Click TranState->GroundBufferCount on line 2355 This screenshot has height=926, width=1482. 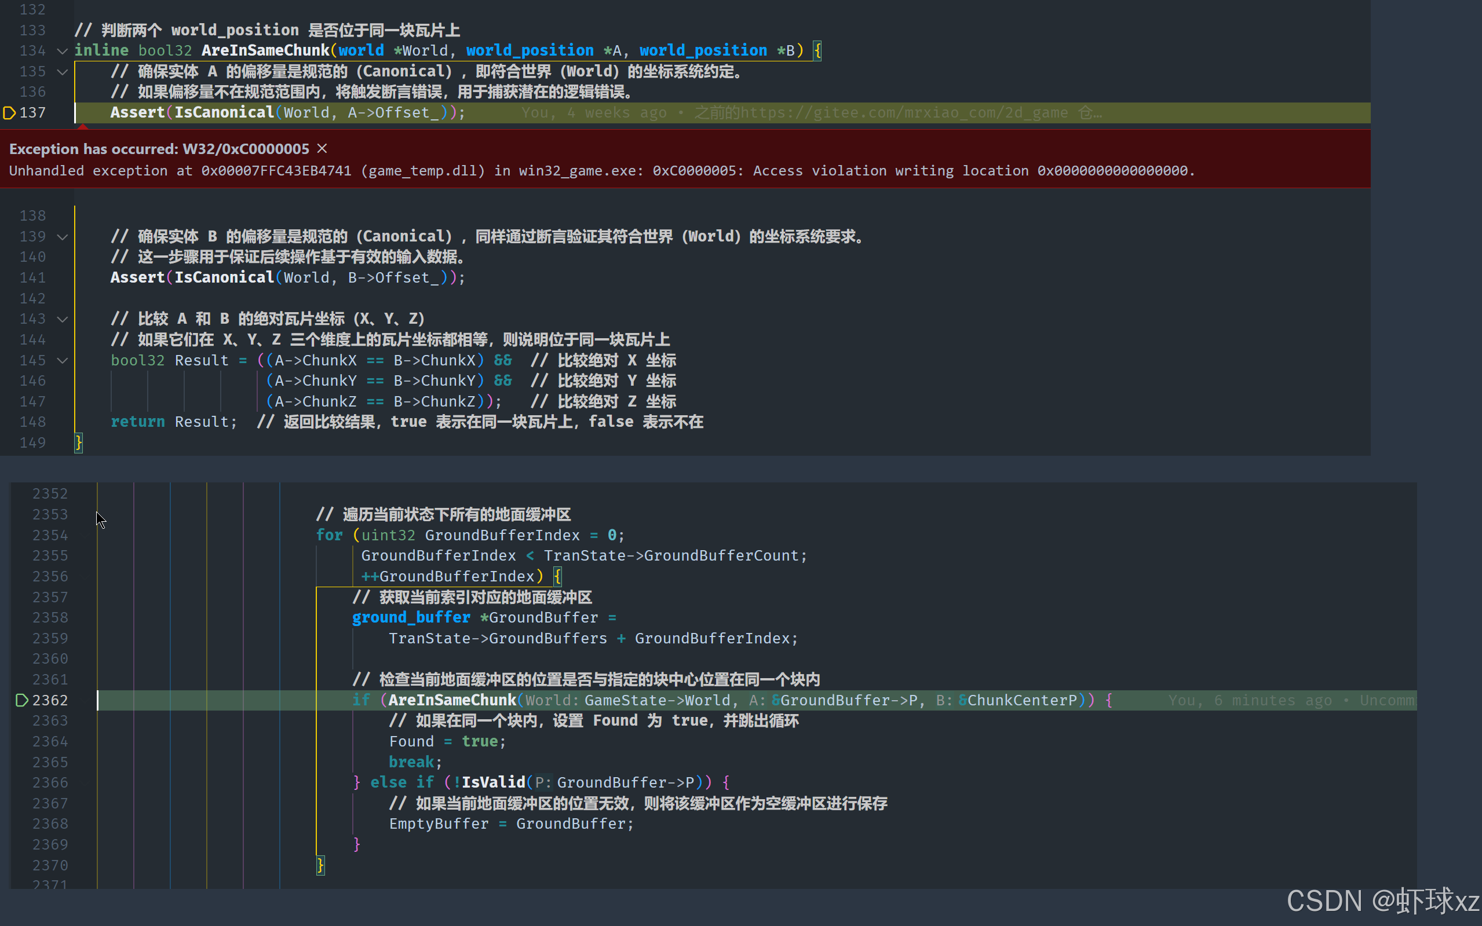pos(671,555)
